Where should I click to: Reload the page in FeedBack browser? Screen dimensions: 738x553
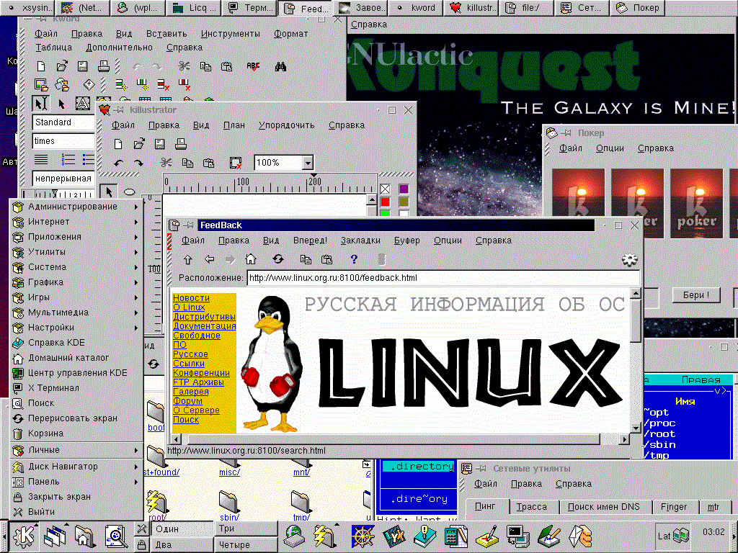(278, 259)
